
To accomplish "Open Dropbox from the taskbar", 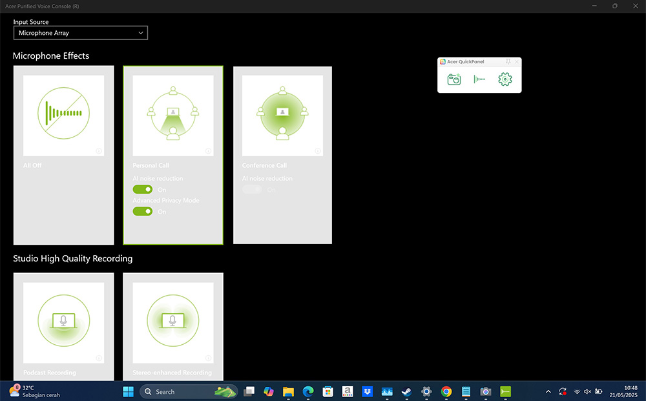I will point(367,391).
